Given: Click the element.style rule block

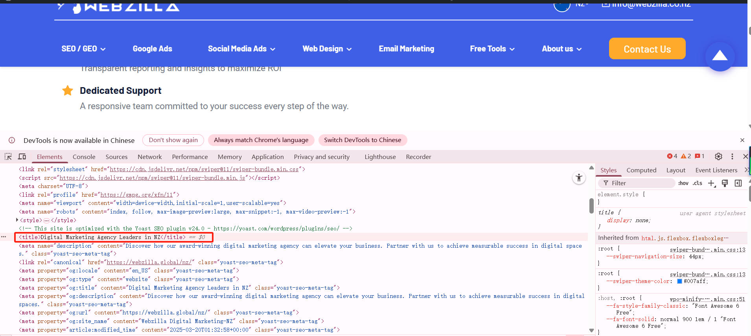Looking at the screenshot, I should pos(672,198).
